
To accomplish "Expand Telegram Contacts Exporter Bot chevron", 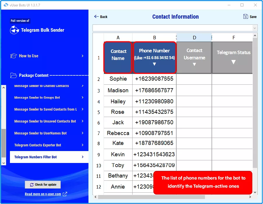I will [82, 145].
